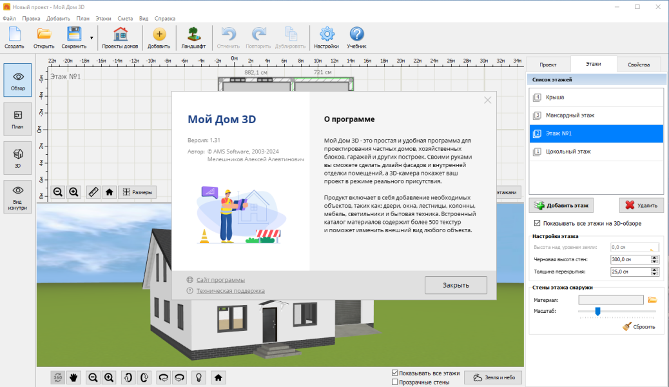This screenshot has height=387, width=669.
Task: Toggle the Размеры dimensions button
Action: click(137, 192)
